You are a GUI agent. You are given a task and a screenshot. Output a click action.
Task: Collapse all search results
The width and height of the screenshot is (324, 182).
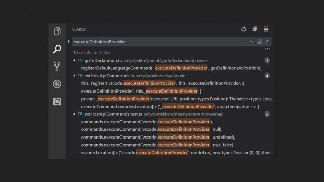coord(255,29)
